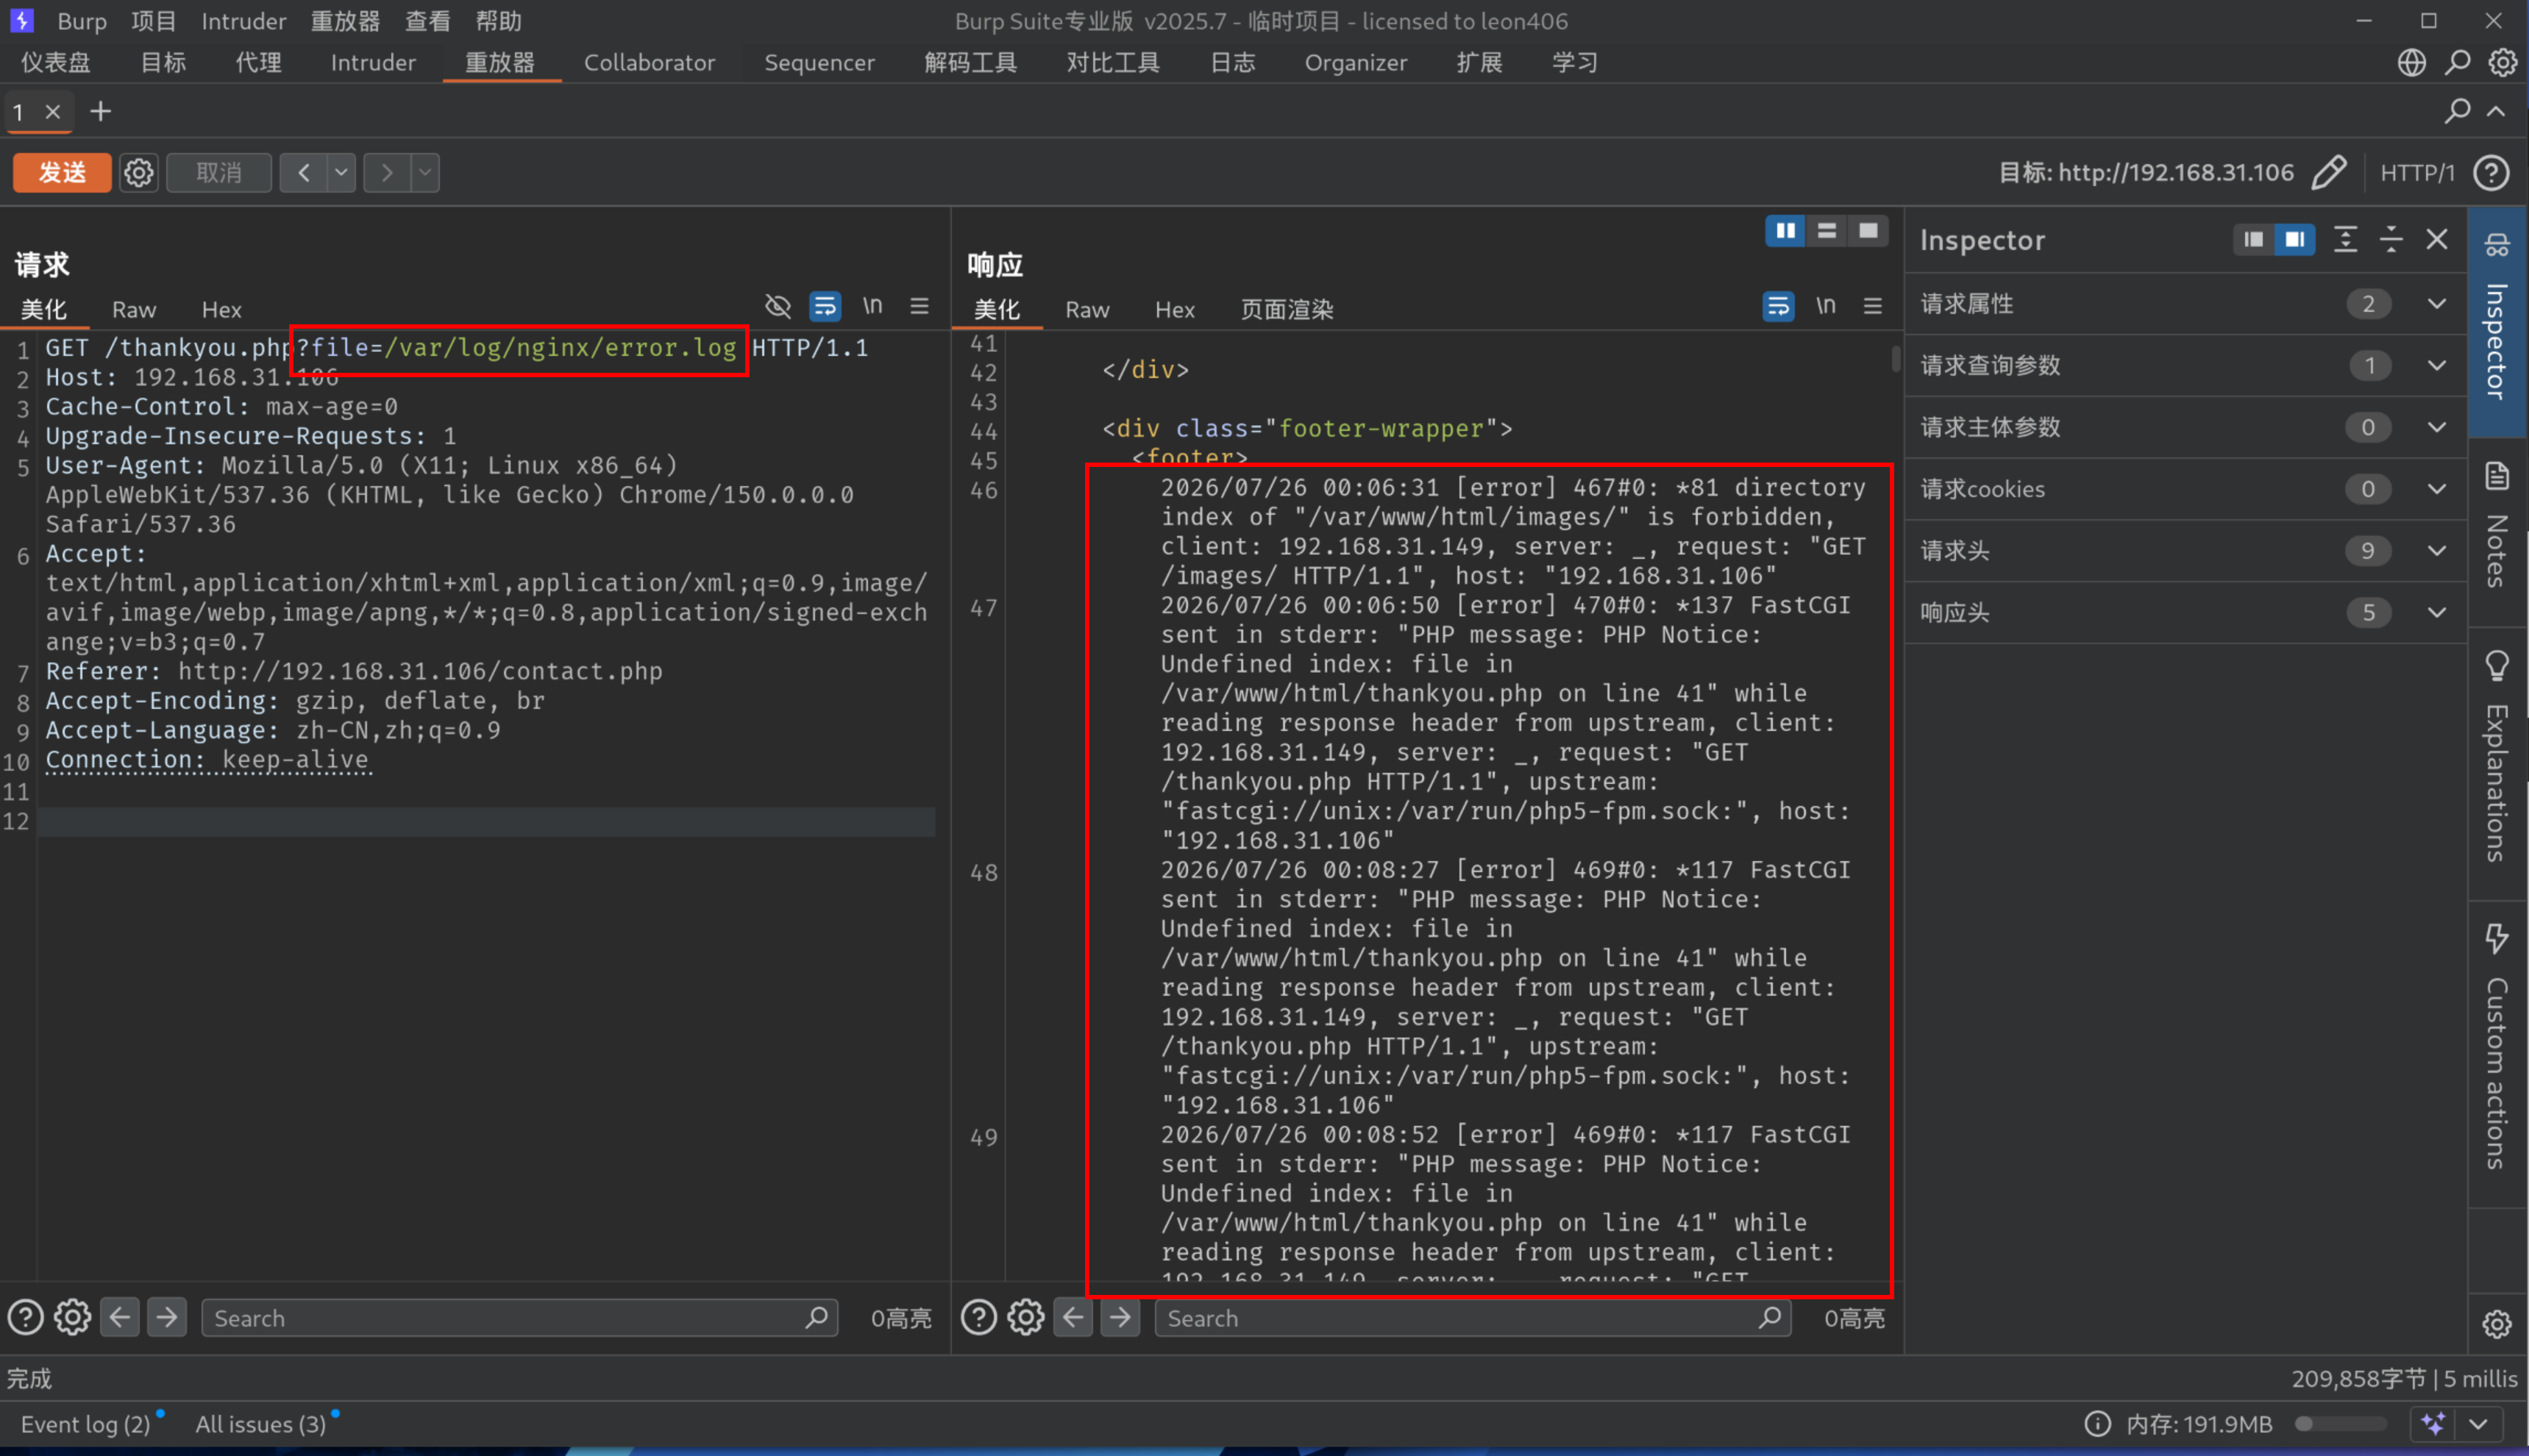2529x1456 pixels.
Task: Search Repeater tabs magnifier icon
Action: 2457,111
